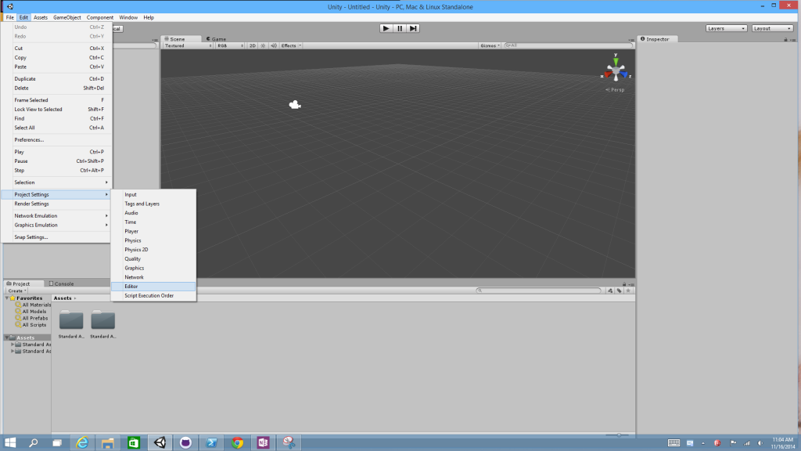This screenshot has height=451, width=801.
Task: Open the Layers dropdown
Action: click(727, 29)
